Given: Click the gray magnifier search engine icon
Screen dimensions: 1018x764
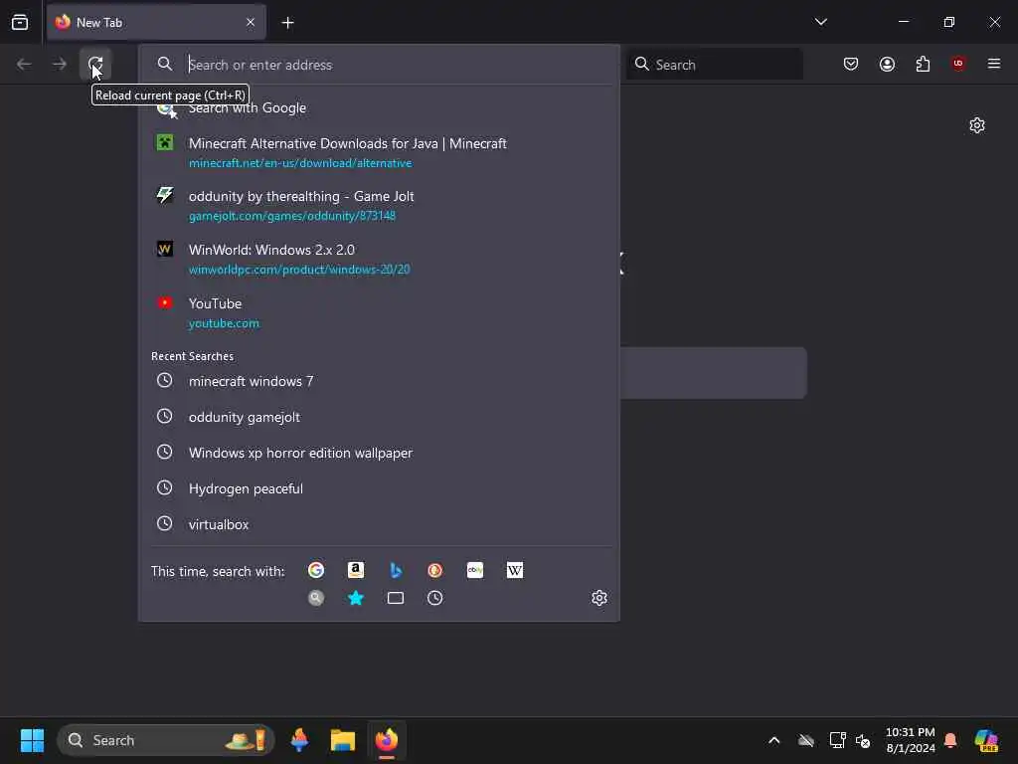Looking at the screenshot, I should coord(316,598).
